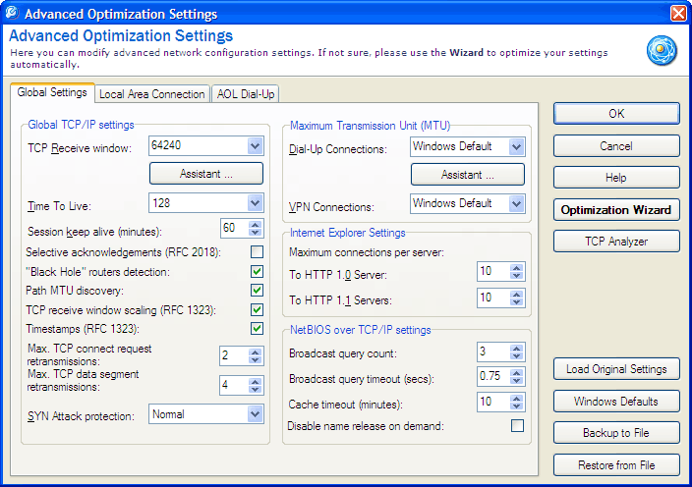Click the OK button
The width and height of the screenshot is (692, 487).
616,114
